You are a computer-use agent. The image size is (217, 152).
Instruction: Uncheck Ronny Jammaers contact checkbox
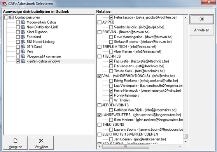click(111, 96)
